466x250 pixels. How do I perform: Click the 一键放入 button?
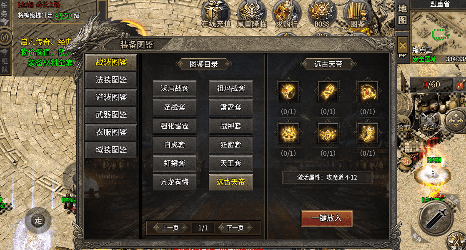pos(327,218)
